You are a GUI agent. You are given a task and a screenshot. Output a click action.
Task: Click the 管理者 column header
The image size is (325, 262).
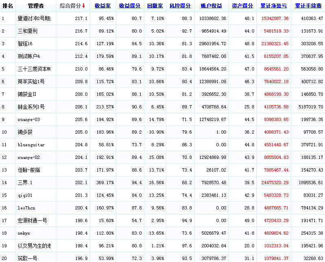point(36,6)
